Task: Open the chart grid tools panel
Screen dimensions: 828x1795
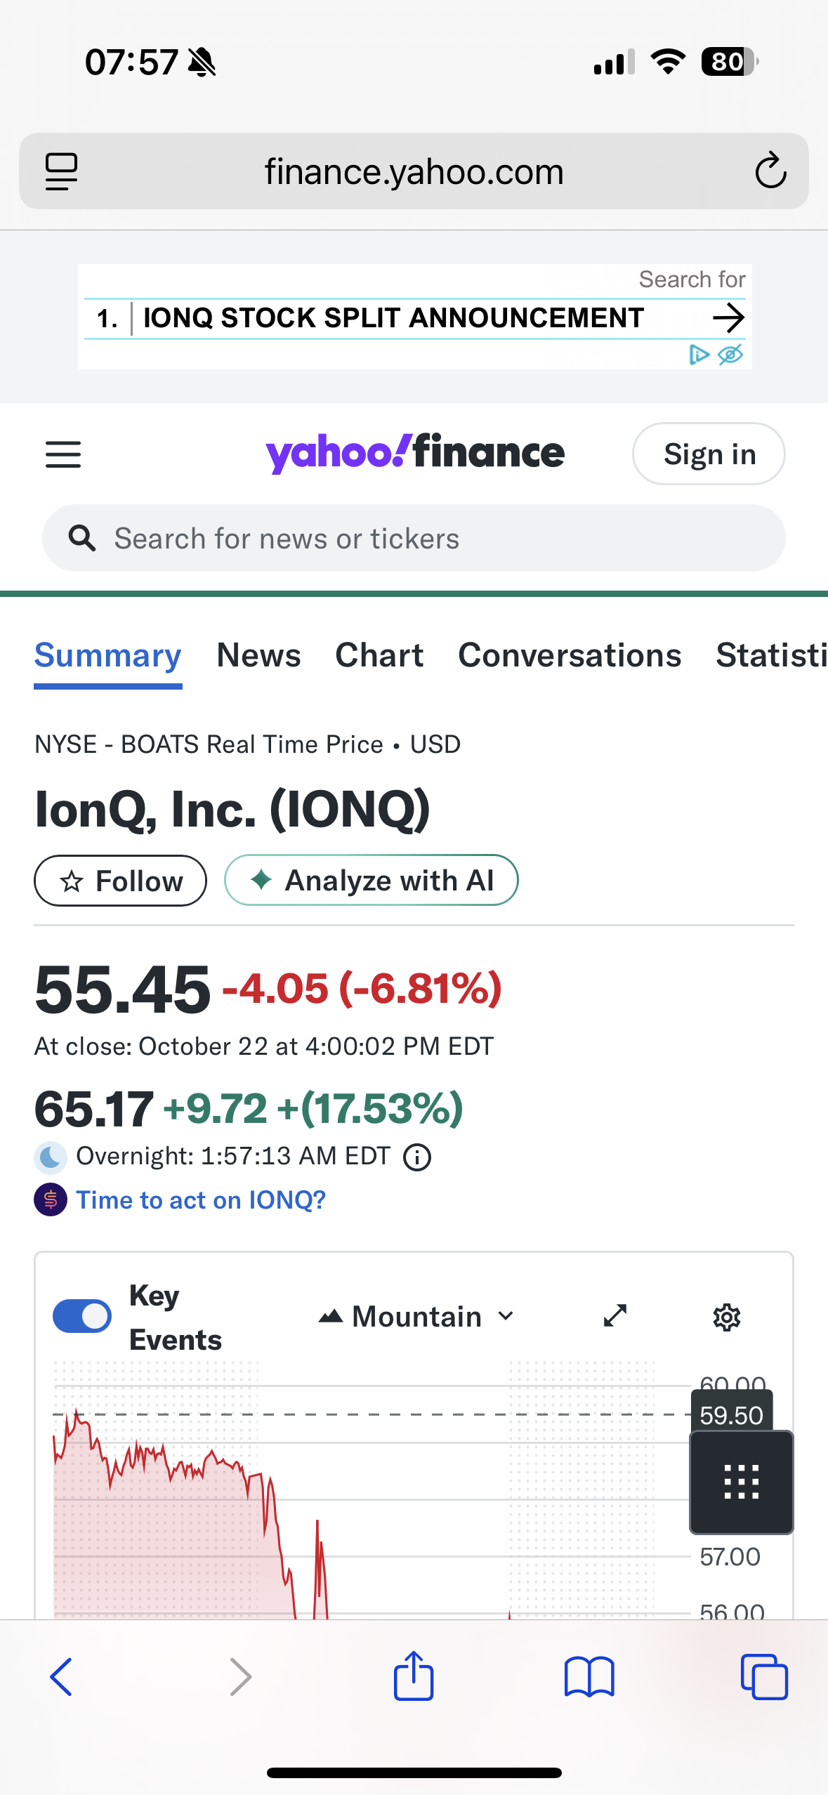Action: (741, 1481)
